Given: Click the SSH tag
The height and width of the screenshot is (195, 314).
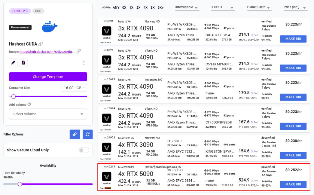Looking at the screenshot, I should [38, 11].
